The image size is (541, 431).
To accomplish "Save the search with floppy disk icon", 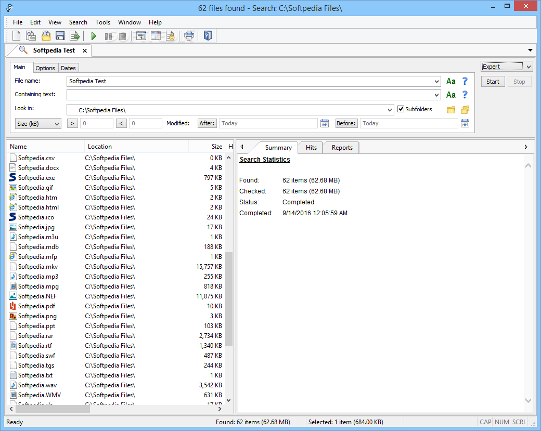I will pyautogui.click(x=60, y=36).
